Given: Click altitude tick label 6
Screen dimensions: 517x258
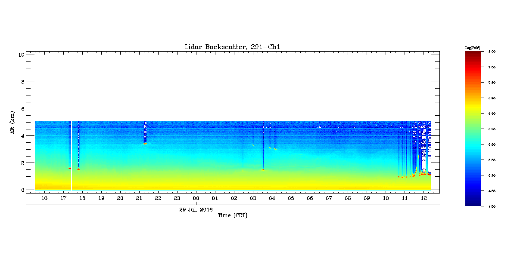Looking at the screenshot, I should pos(22,109).
